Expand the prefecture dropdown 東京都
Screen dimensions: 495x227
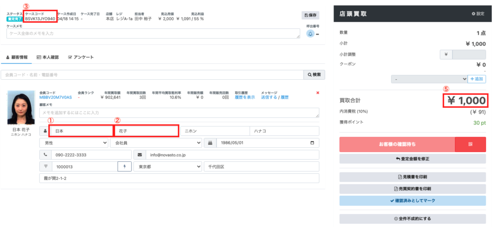[168, 167]
